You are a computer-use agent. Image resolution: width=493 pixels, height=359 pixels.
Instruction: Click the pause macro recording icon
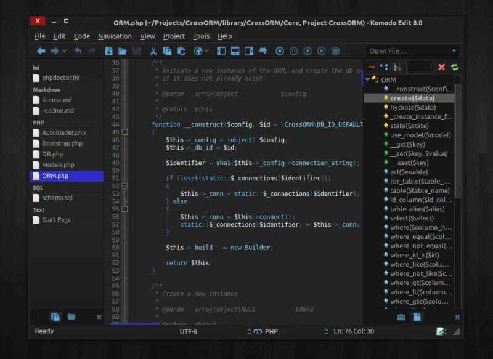293,51
